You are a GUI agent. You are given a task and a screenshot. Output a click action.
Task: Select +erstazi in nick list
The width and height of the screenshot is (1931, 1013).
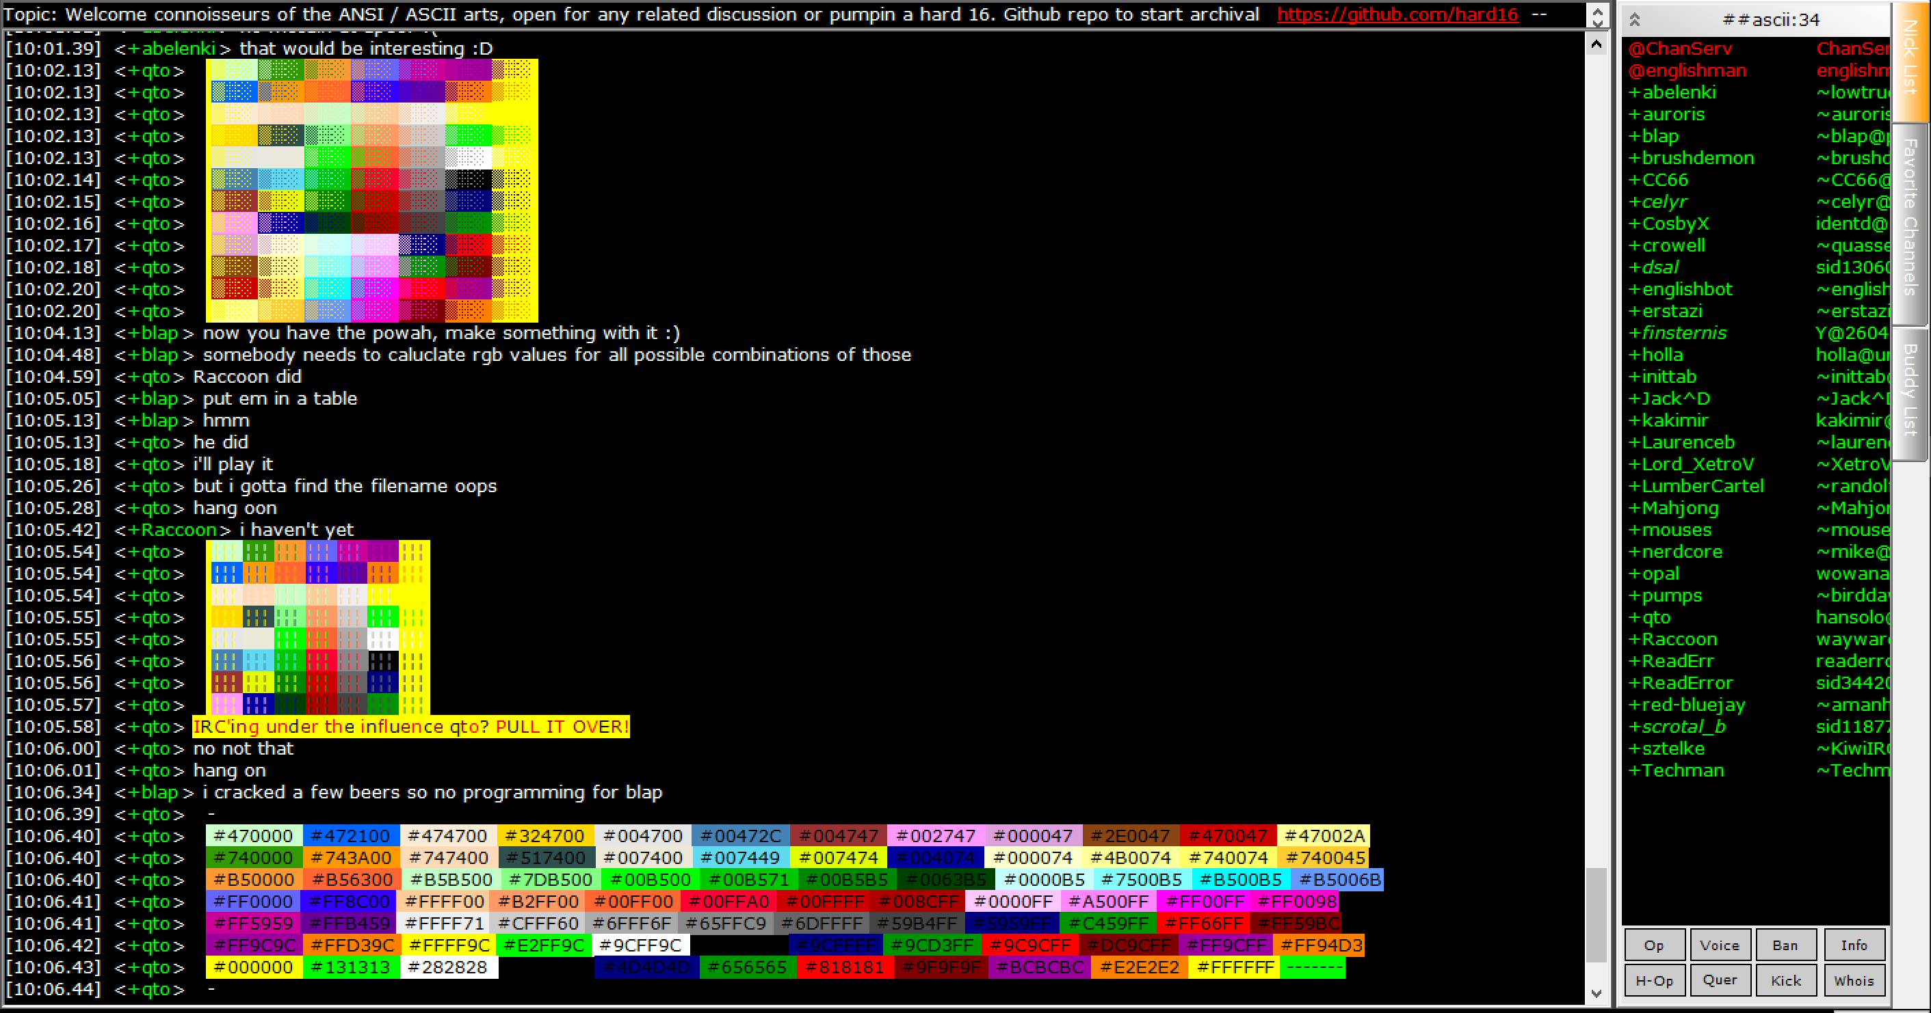pos(1664,311)
